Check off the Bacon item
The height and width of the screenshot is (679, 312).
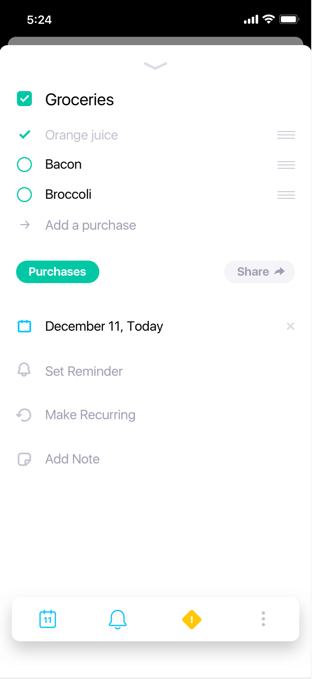pyautogui.click(x=25, y=165)
